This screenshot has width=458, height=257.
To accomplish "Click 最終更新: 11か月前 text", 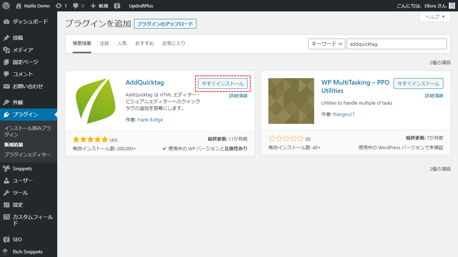I will click(228, 139).
